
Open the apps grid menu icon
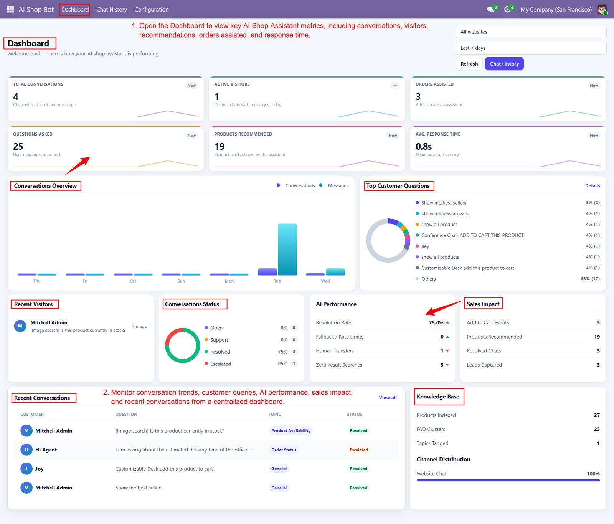(10, 9)
